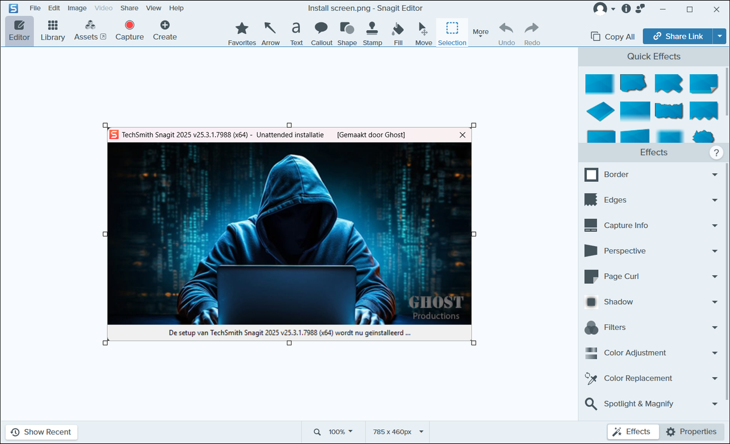The height and width of the screenshot is (444, 730).
Task: Select the Fill tool
Action: 398,34
